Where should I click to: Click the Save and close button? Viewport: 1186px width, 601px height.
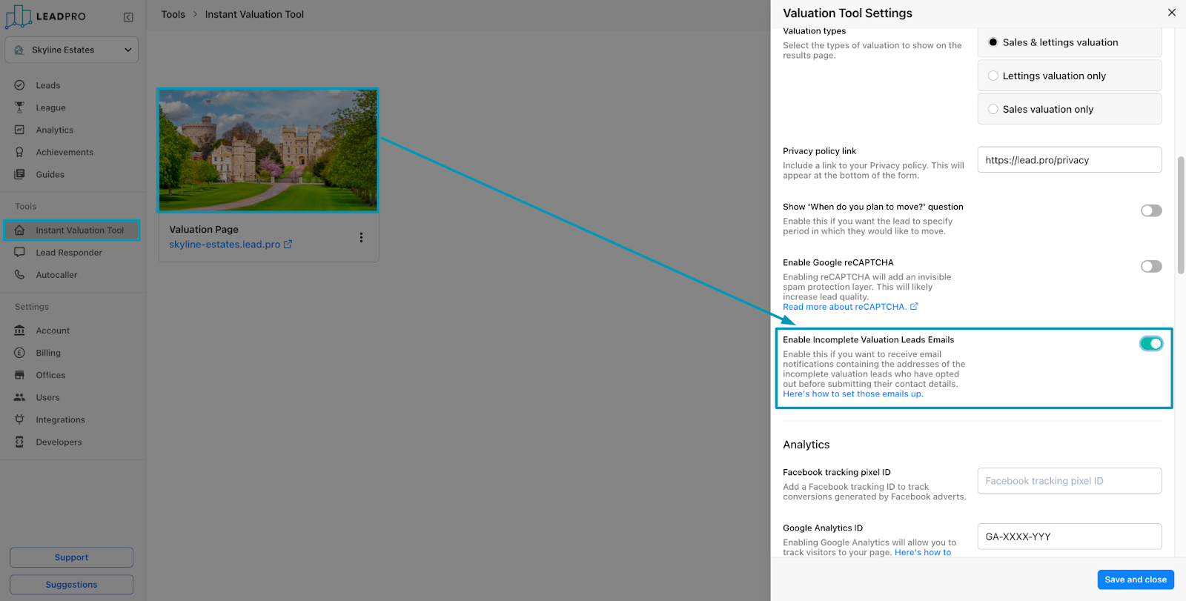tap(1135, 580)
